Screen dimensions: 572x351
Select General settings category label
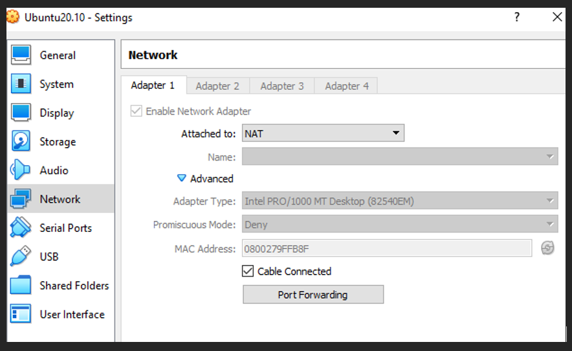(58, 55)
